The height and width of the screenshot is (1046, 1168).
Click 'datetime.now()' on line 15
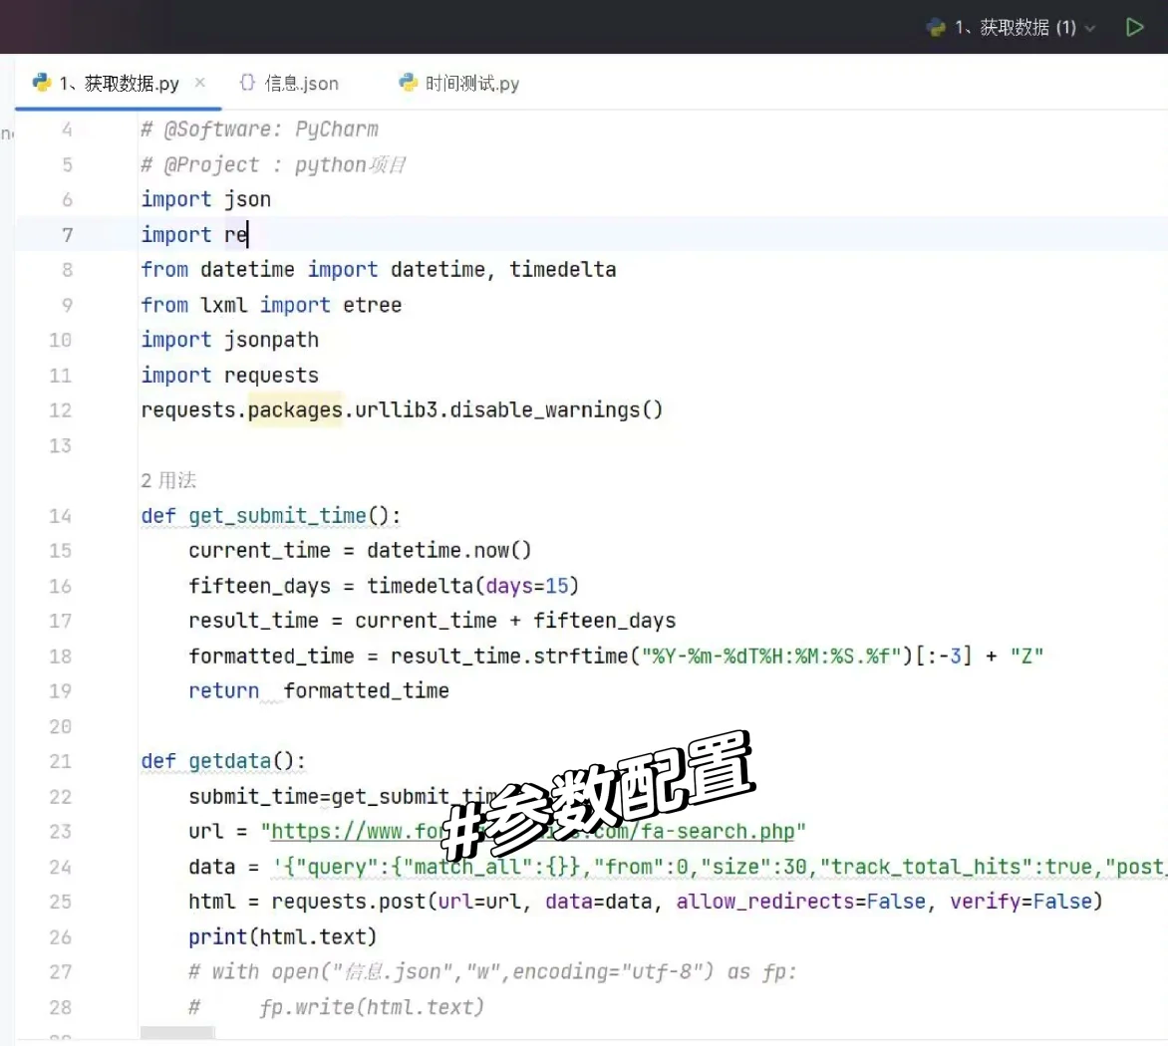[x=449, y=550]
